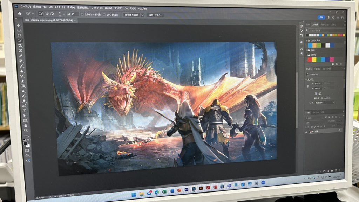
Task: Enable the 全レイヤーを対象 checkbox
Action: [x=82, y=15]
